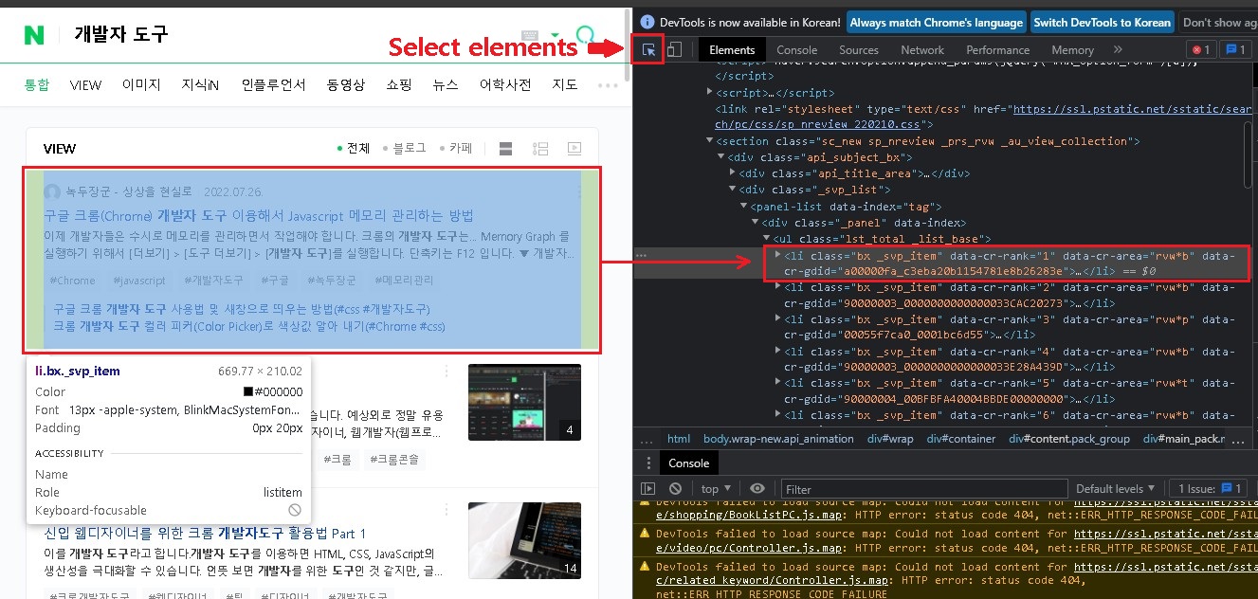Viewport: 1258px width, 599px height.
Task: Click Switch DevTools to Korean button
Action: pos(1102,22)
